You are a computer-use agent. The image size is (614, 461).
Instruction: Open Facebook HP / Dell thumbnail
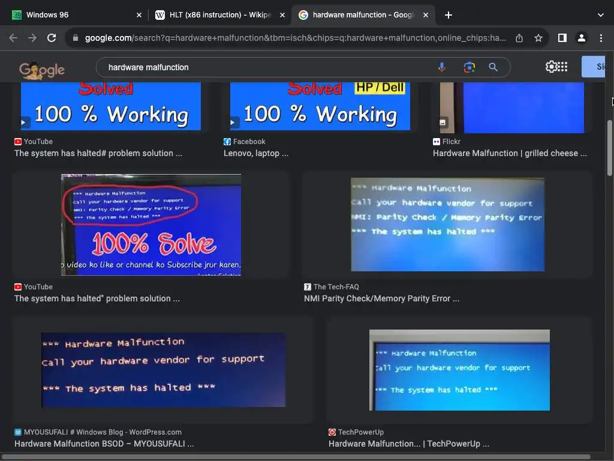[320, 106]
